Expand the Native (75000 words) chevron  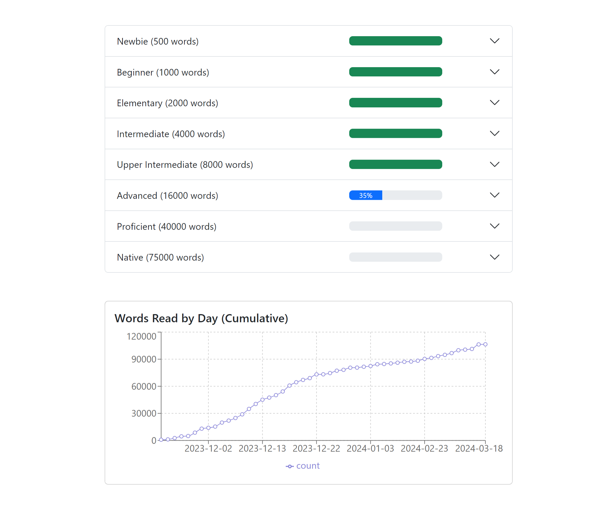click(x=494, y=257)
